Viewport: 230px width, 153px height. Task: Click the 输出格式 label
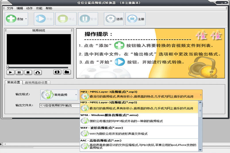point(23,94)
